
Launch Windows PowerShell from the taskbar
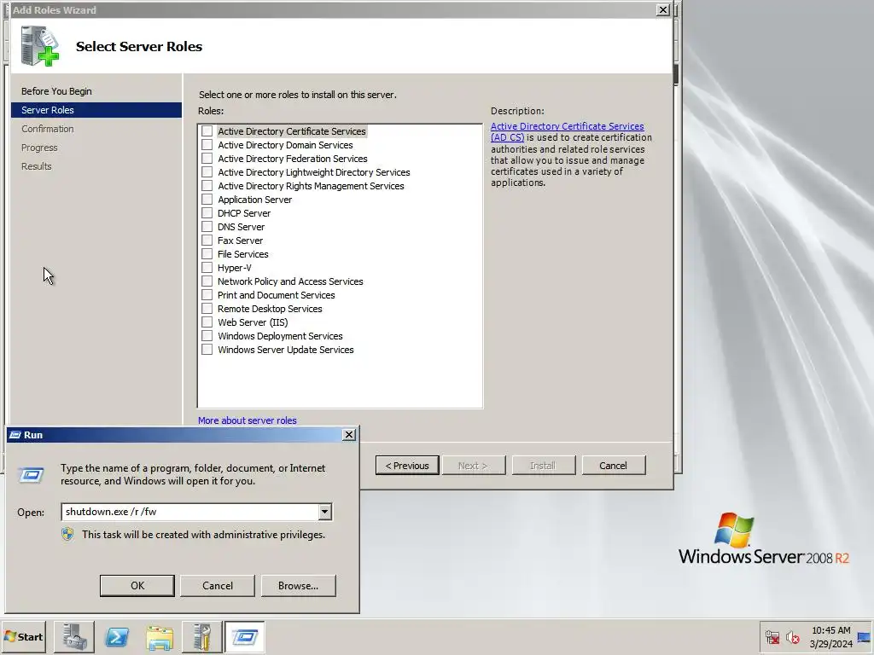point(117,636)
